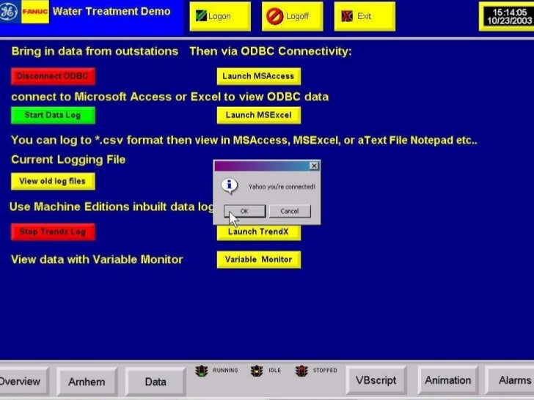Open the VBscript tab
Image resolution: width=534 pixels, height=400 pixels.
tap(376, 380)
